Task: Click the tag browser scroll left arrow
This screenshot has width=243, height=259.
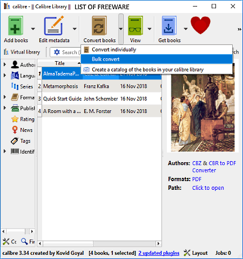Action: (3, 231)
